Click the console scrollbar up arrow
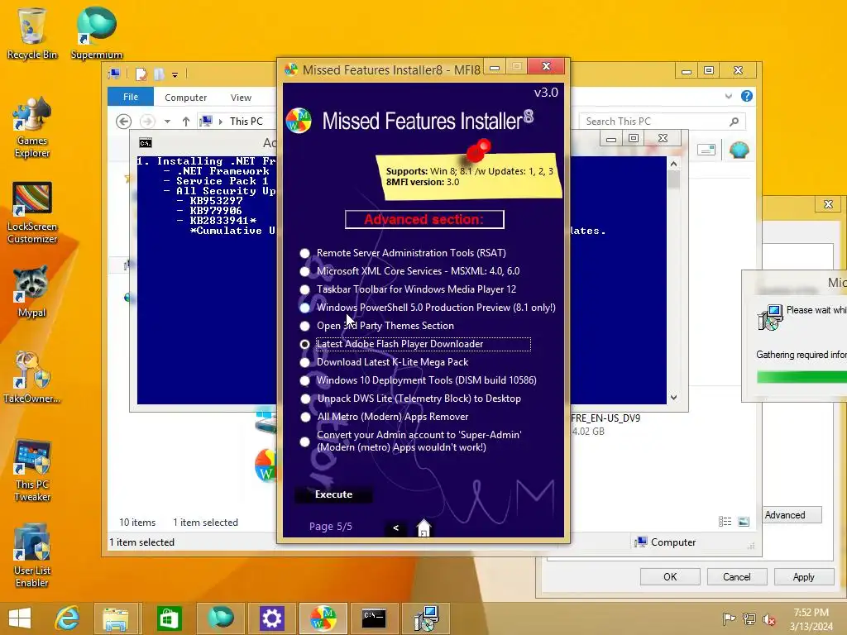 [673, 164]
